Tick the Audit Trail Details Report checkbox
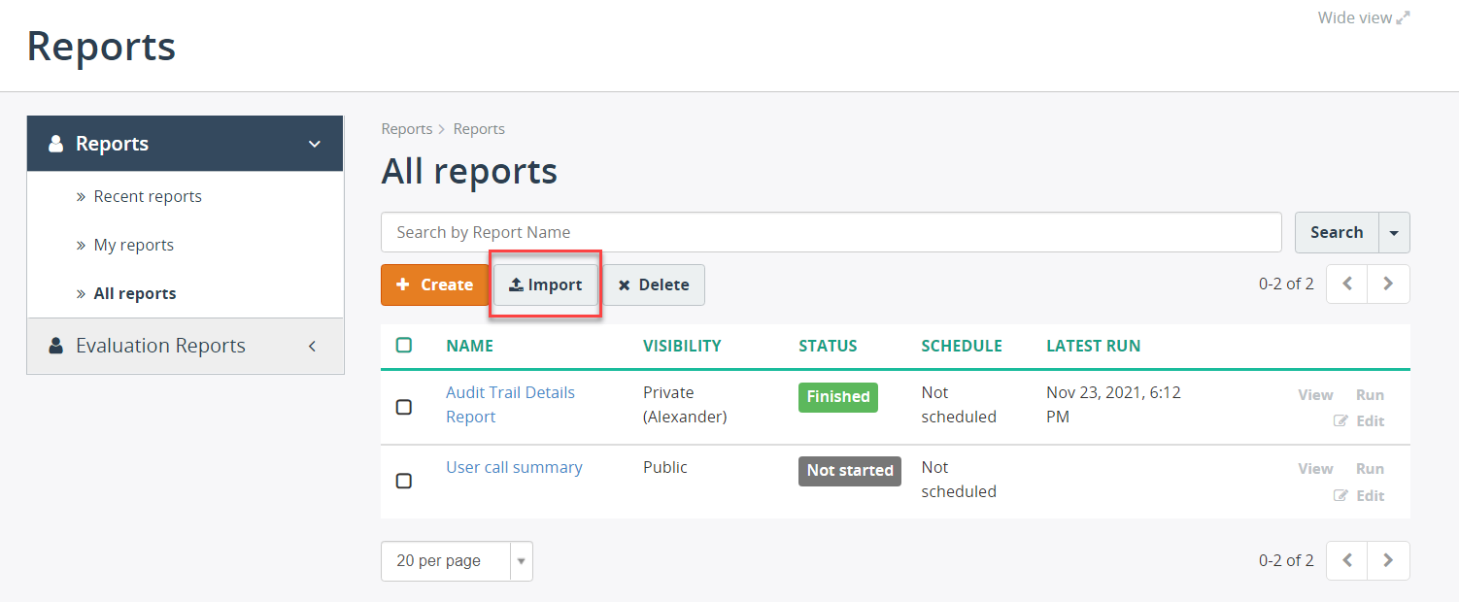The height and width of the screenshot is (602, 1459). 404,407
